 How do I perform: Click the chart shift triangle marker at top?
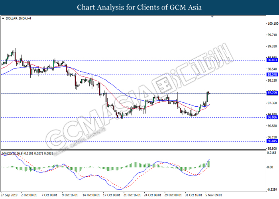pos(212,17)
